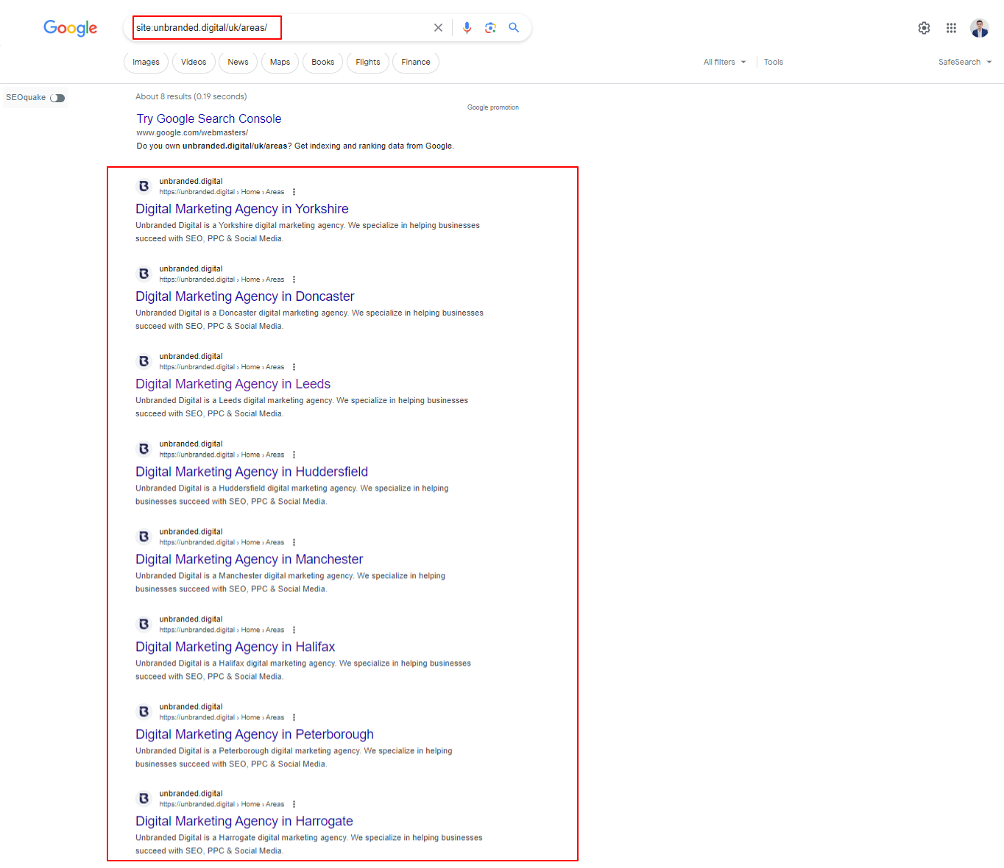Open the three-dot menu for Doncaster result
Image resolution: width=1004 pixels, height=868 pixels.
coord(294,280)
